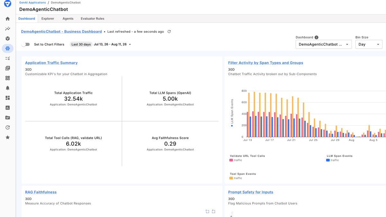386x217 pixels.
Task: Open the checklist-with-x sidebar icon
Action: pyautogui.click(x=8, y=58)
